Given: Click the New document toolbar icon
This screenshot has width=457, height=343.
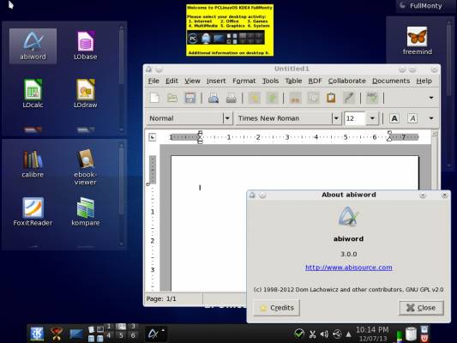Looking at the screenshot, I should [x=154, y=98].
